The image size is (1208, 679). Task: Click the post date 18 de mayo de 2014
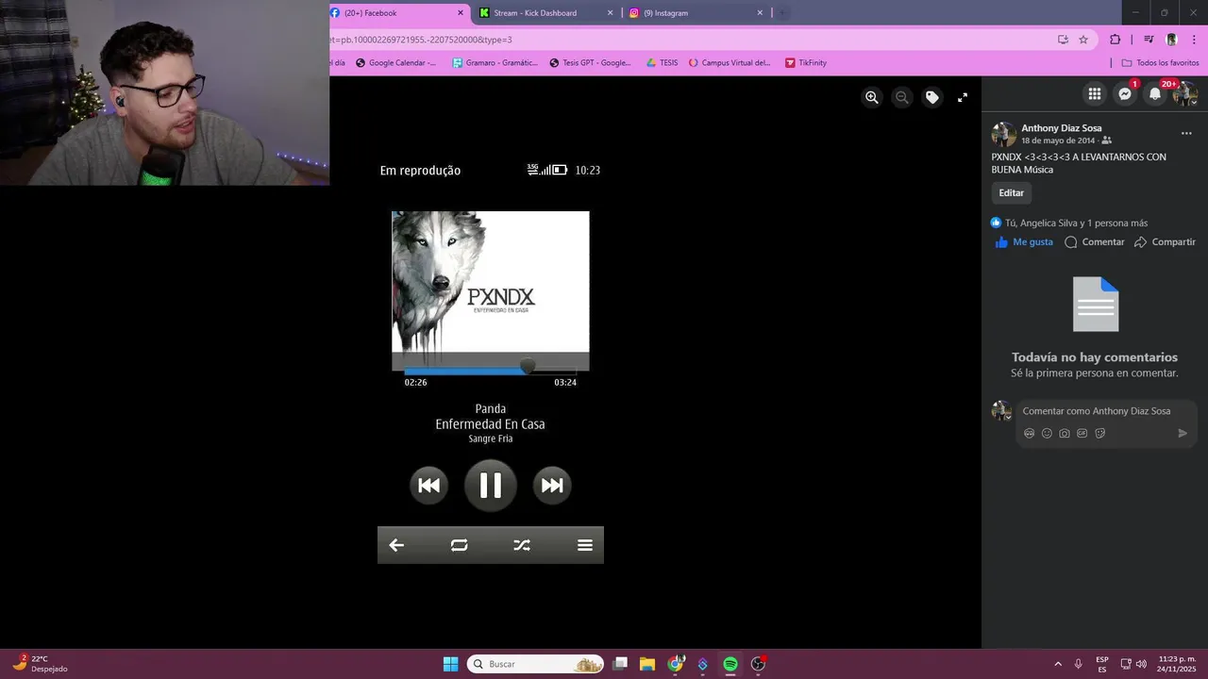[x=1058, y=141]
